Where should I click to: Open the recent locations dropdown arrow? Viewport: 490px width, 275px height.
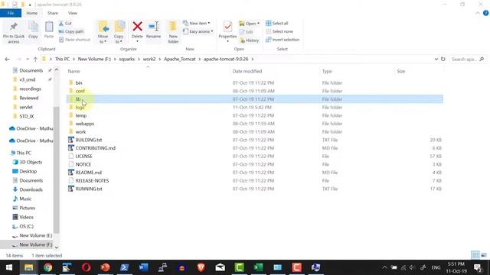28,59
